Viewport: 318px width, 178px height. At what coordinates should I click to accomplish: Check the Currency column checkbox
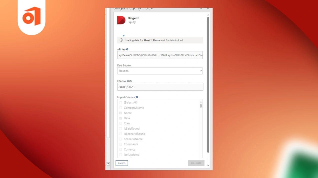click(120, 150)
